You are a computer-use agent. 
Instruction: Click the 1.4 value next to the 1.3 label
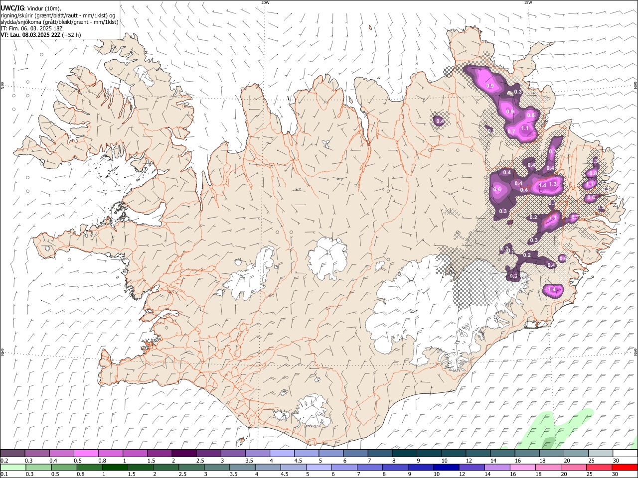pos(542,185)
